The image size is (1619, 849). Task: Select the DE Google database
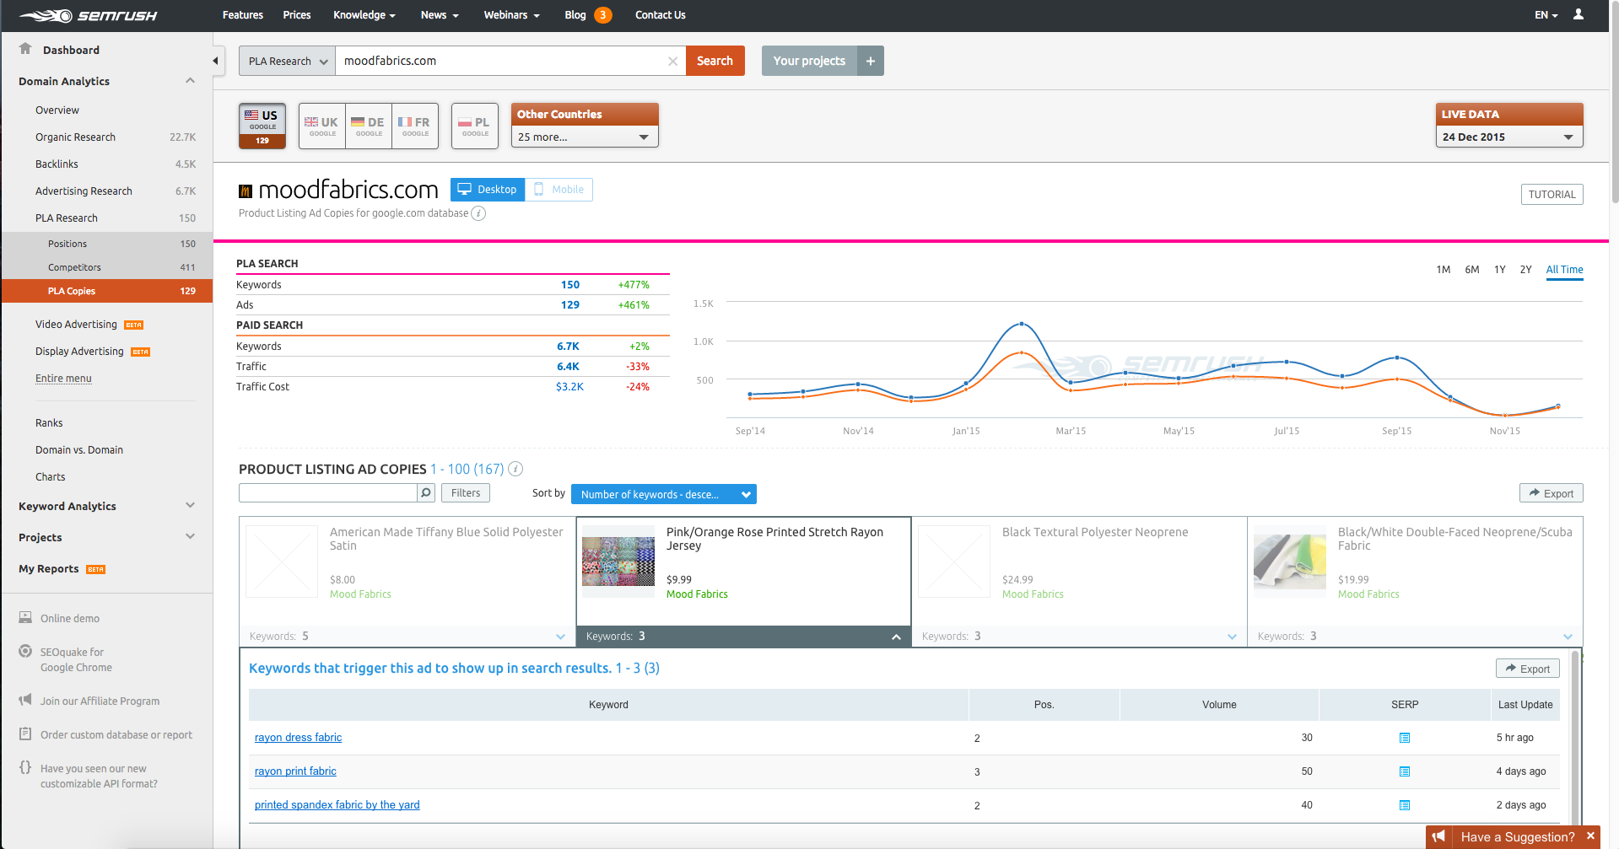[369, 126]
